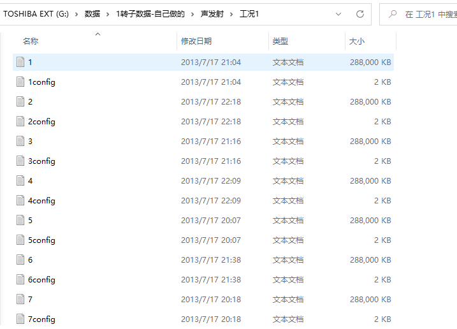
Task: Select the file named 2config
Action: click(x=41, y=122)
